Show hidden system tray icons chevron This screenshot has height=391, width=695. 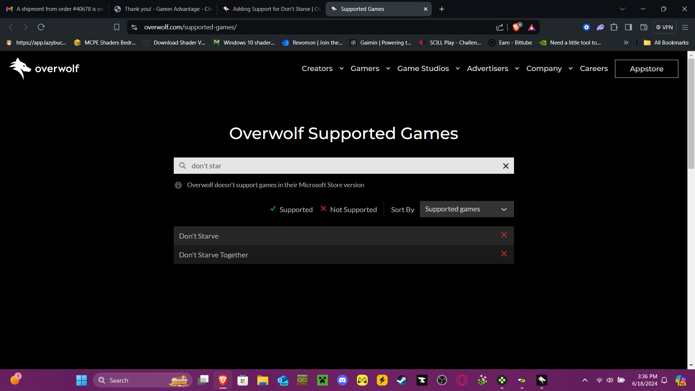pos(585,380)
